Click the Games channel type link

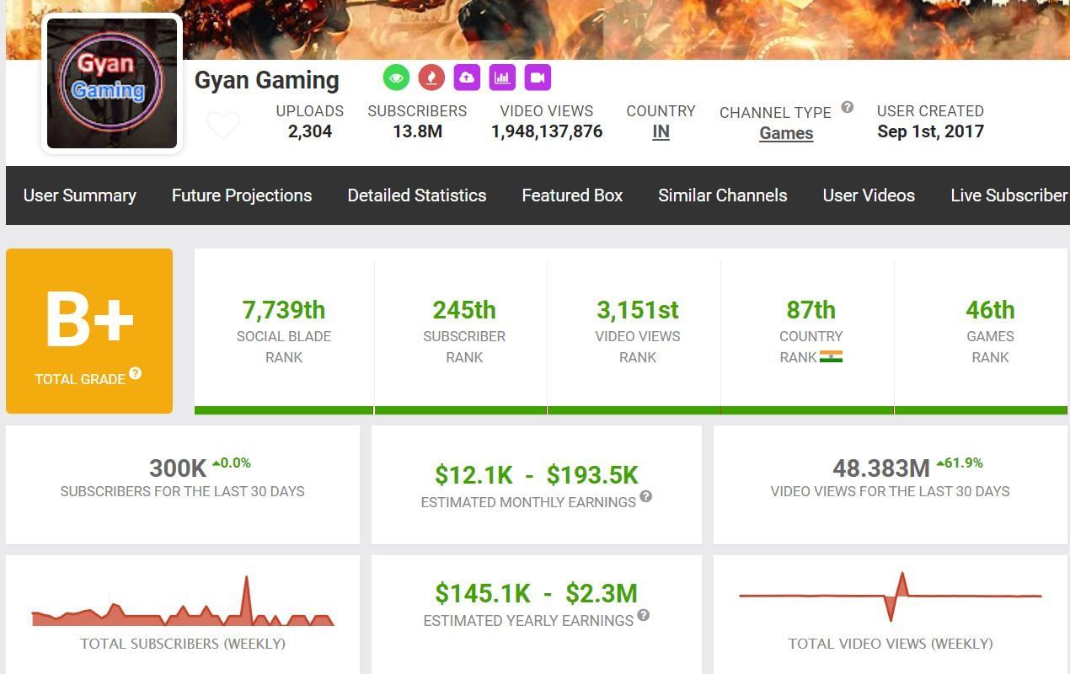pyautogui.click(x=786, y=133)
